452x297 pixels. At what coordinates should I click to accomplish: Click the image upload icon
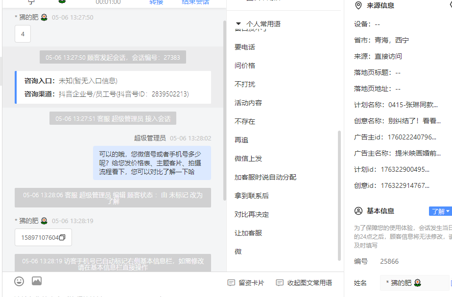[x=37, y=281]
